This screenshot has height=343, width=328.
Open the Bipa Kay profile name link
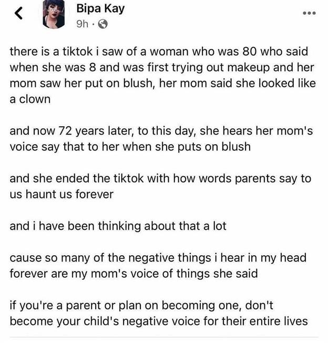coord(100,9)
